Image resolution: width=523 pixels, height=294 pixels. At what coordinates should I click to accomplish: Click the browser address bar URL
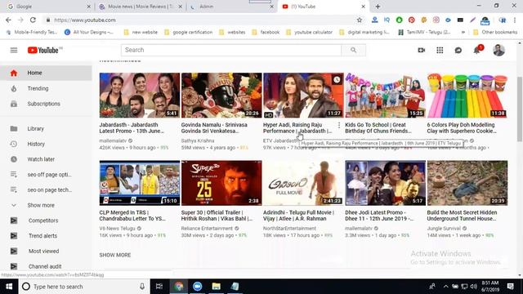pos(85,20)
